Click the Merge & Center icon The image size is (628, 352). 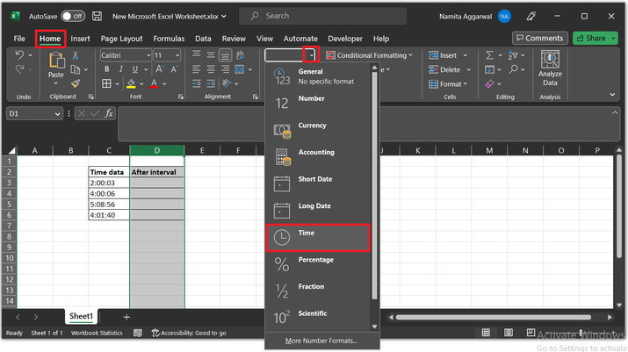point(240,69)
